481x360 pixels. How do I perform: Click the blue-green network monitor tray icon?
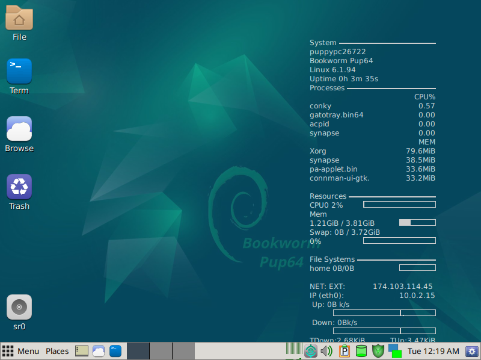(395, 351)
